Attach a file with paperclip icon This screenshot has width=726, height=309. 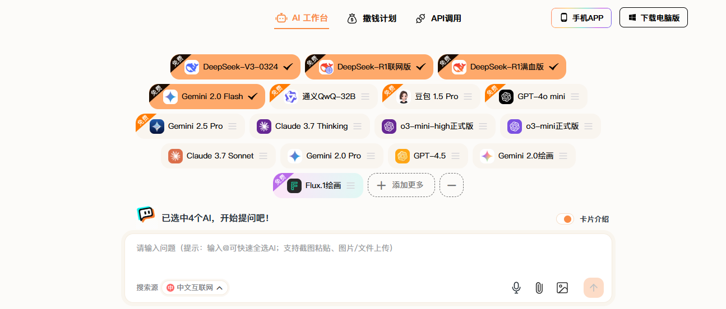[539, 288]
